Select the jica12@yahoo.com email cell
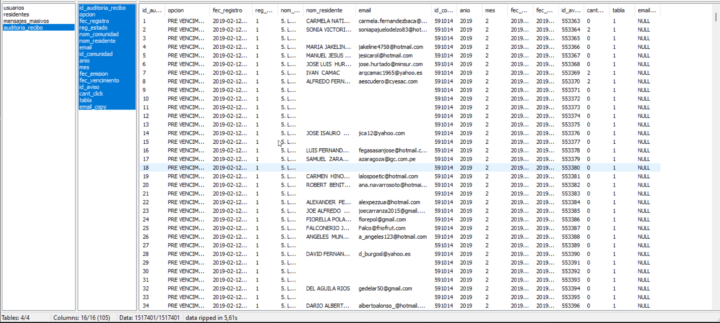The image size is (720, 323). coord(381,133)
